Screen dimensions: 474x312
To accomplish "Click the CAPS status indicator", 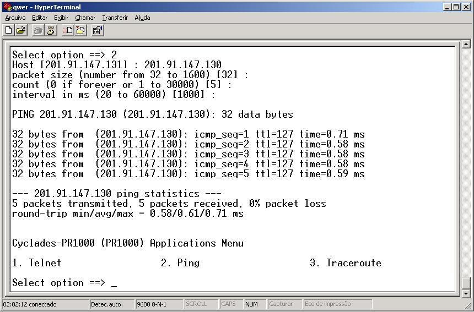I will coord(231,304).
